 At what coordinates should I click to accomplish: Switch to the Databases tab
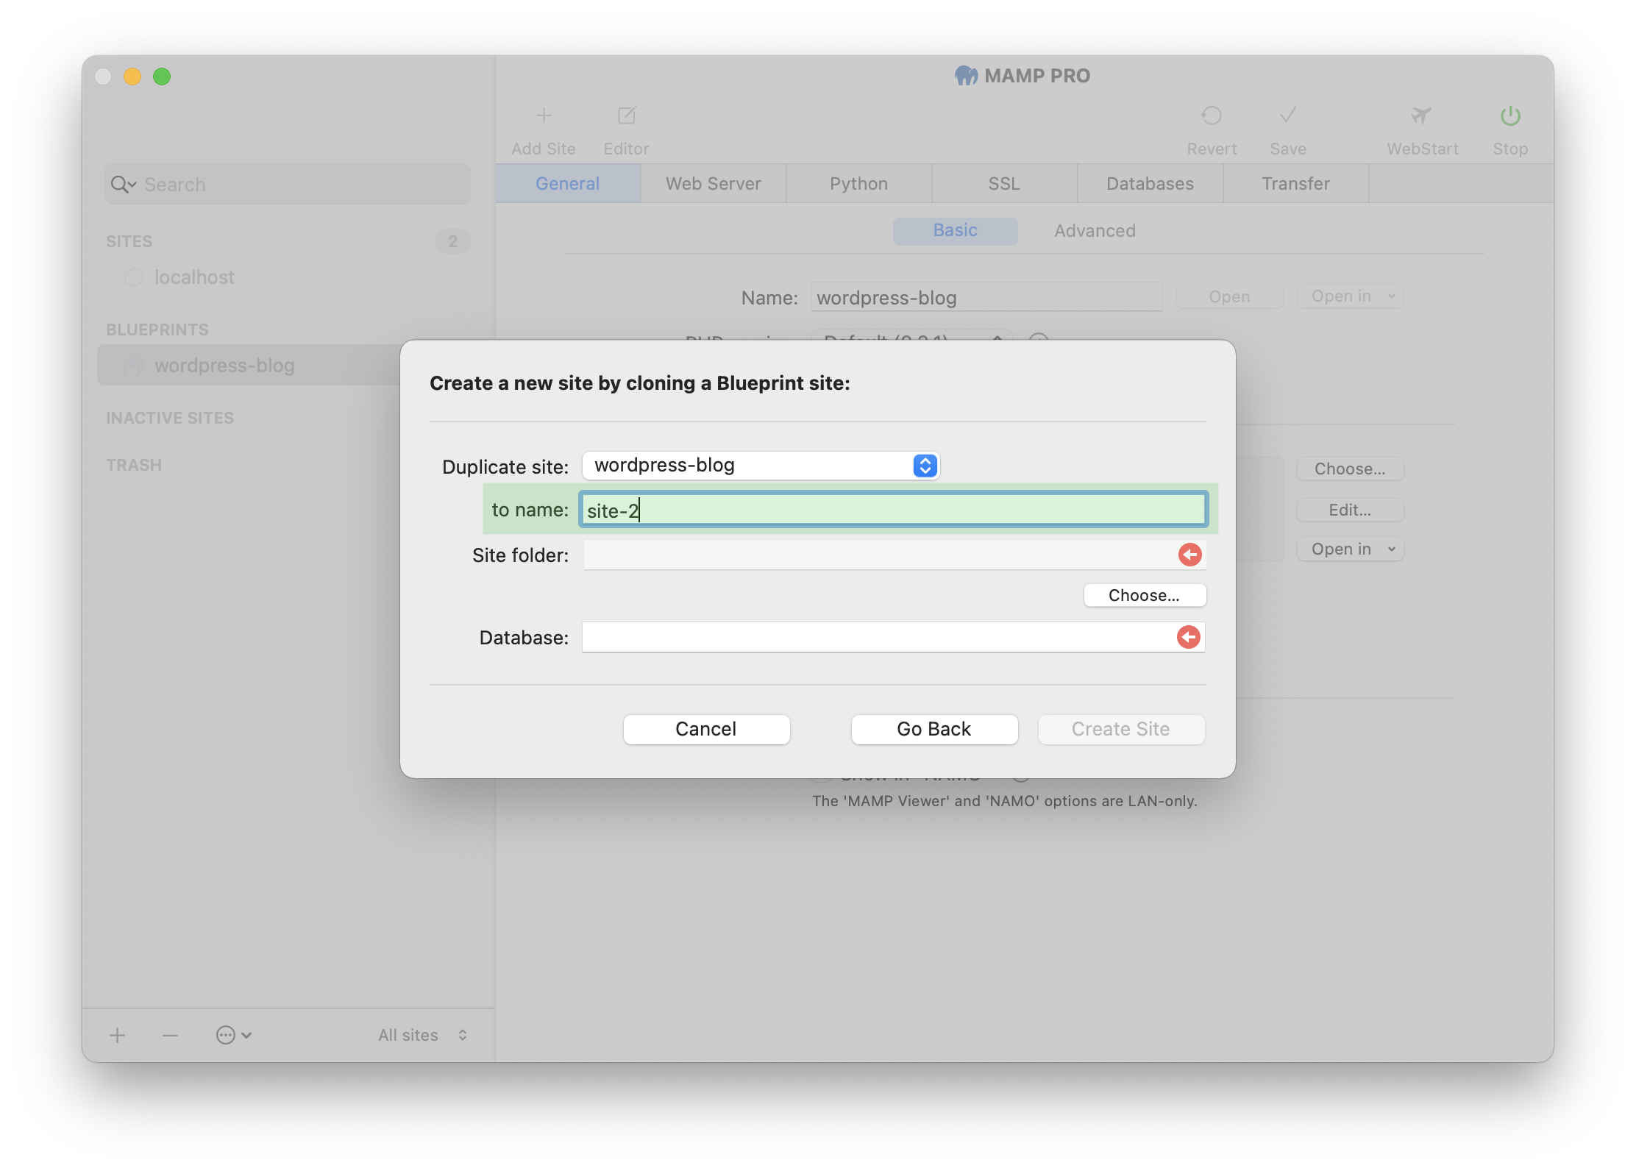[1150, 184]
